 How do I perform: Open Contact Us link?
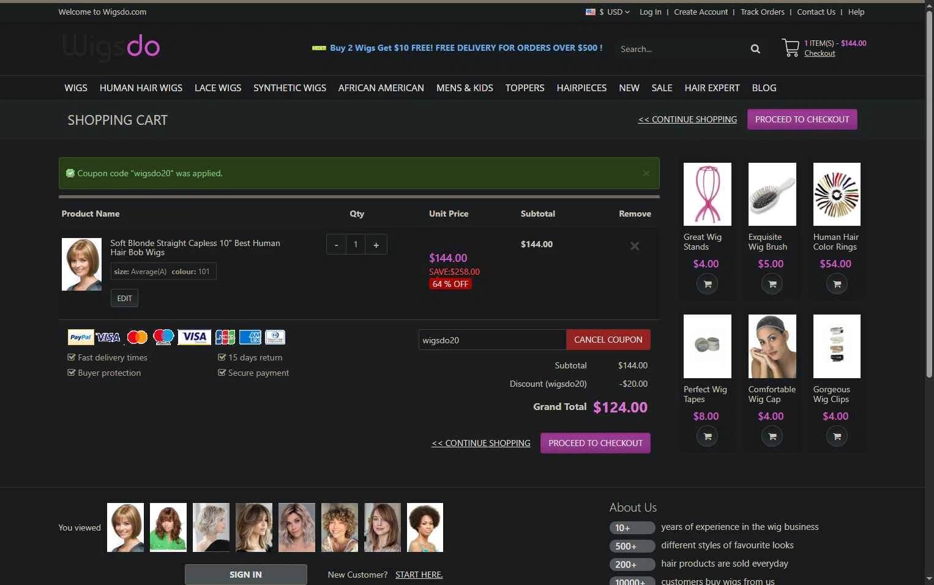pos(816,12)
